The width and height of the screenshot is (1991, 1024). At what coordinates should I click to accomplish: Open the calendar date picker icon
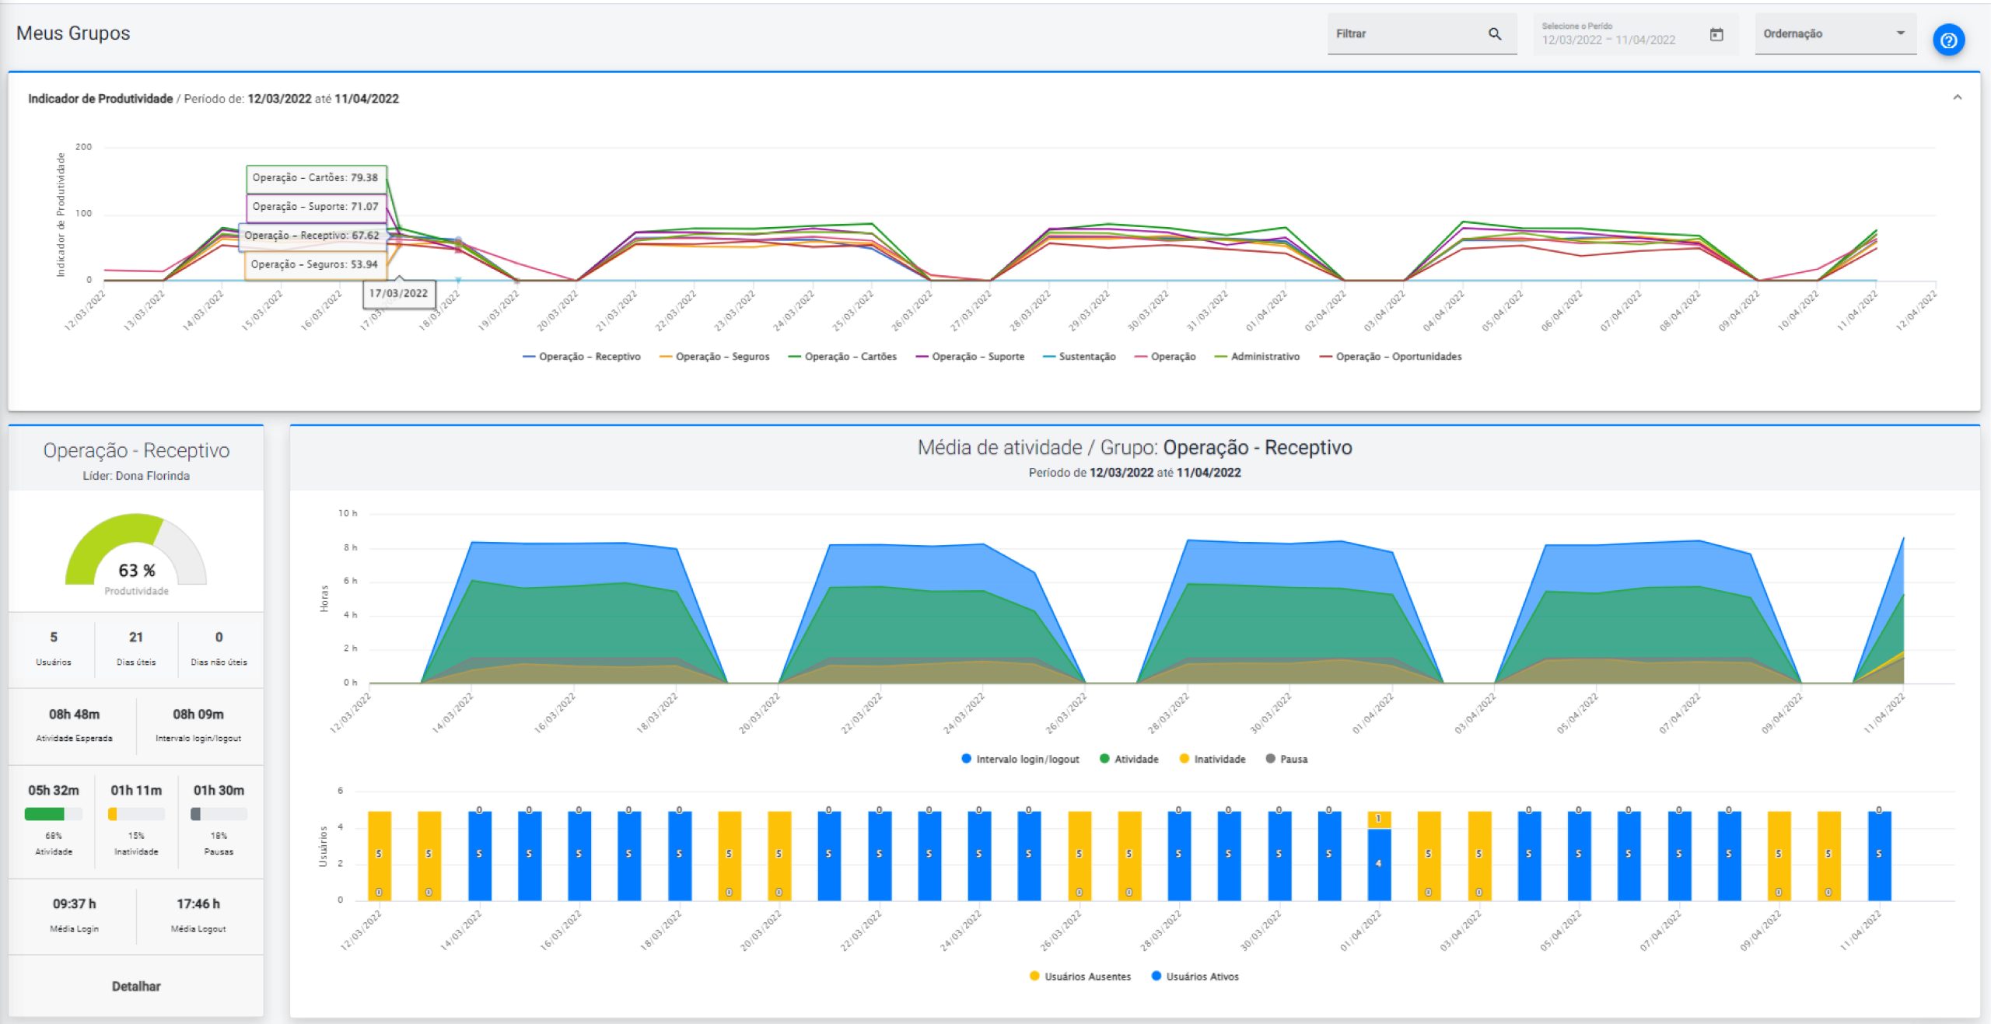coord(1716,34)
